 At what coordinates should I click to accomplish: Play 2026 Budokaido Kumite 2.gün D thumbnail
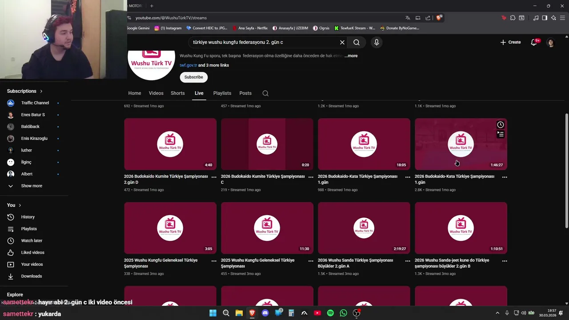170,144
